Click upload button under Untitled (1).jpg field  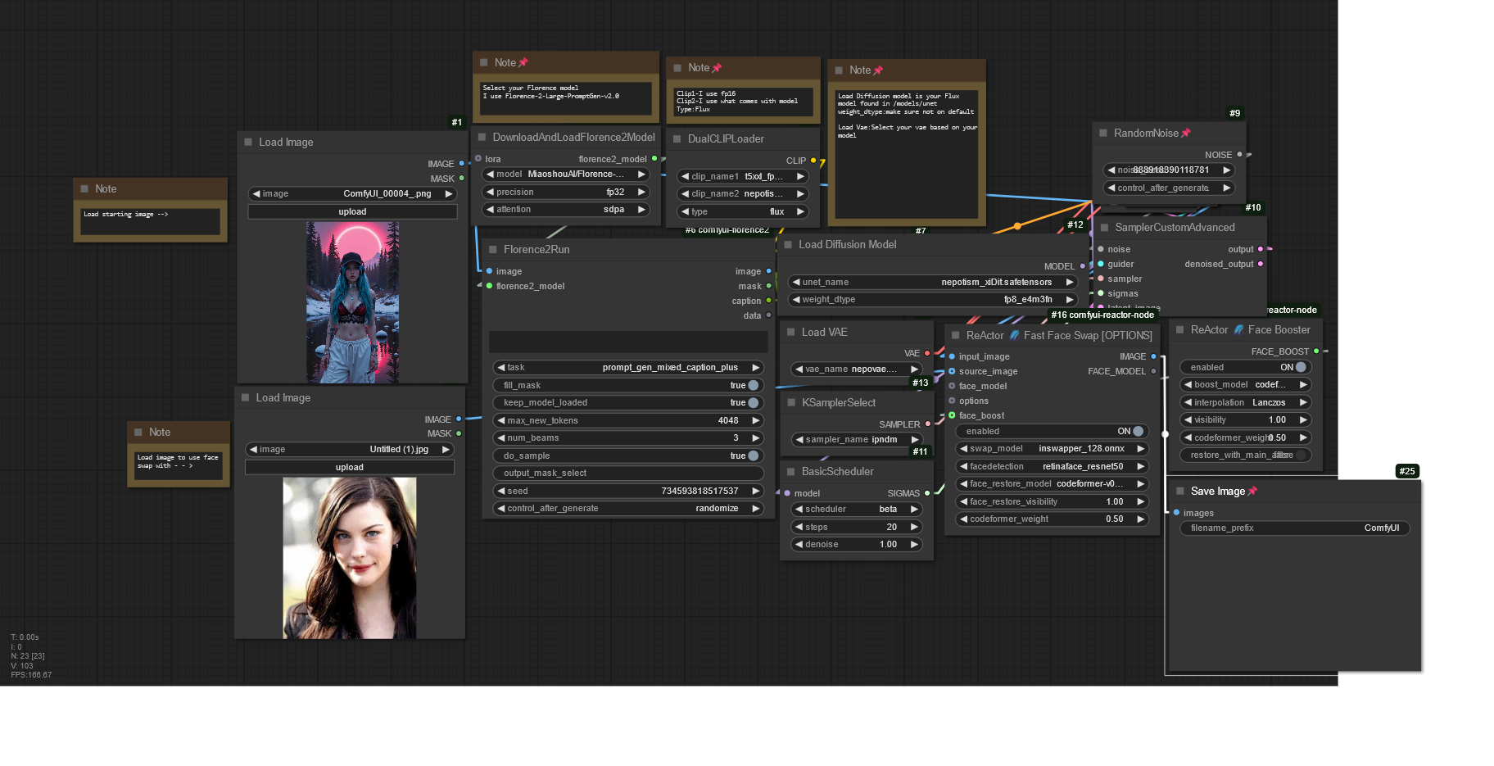coord(349,468)
